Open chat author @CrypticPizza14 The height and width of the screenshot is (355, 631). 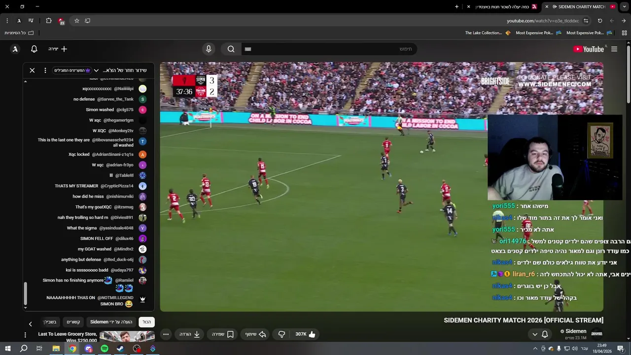(x=117, y=186)
